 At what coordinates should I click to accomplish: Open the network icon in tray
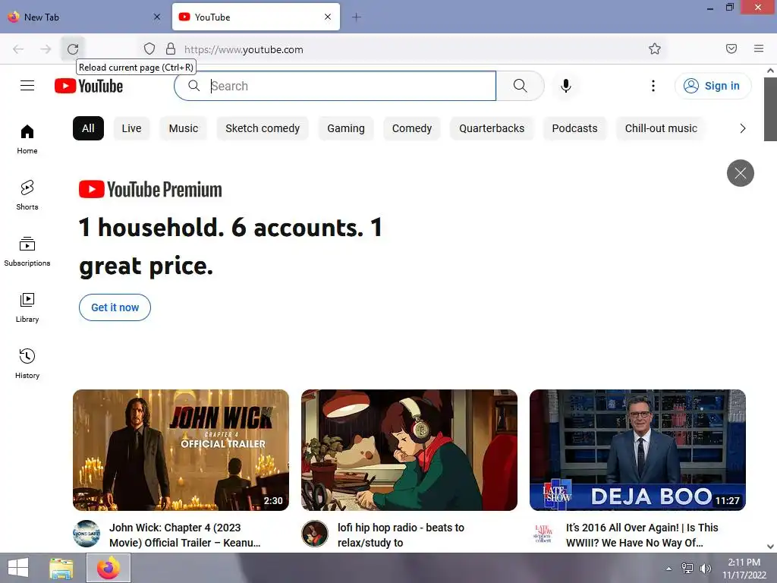(687, 568)
